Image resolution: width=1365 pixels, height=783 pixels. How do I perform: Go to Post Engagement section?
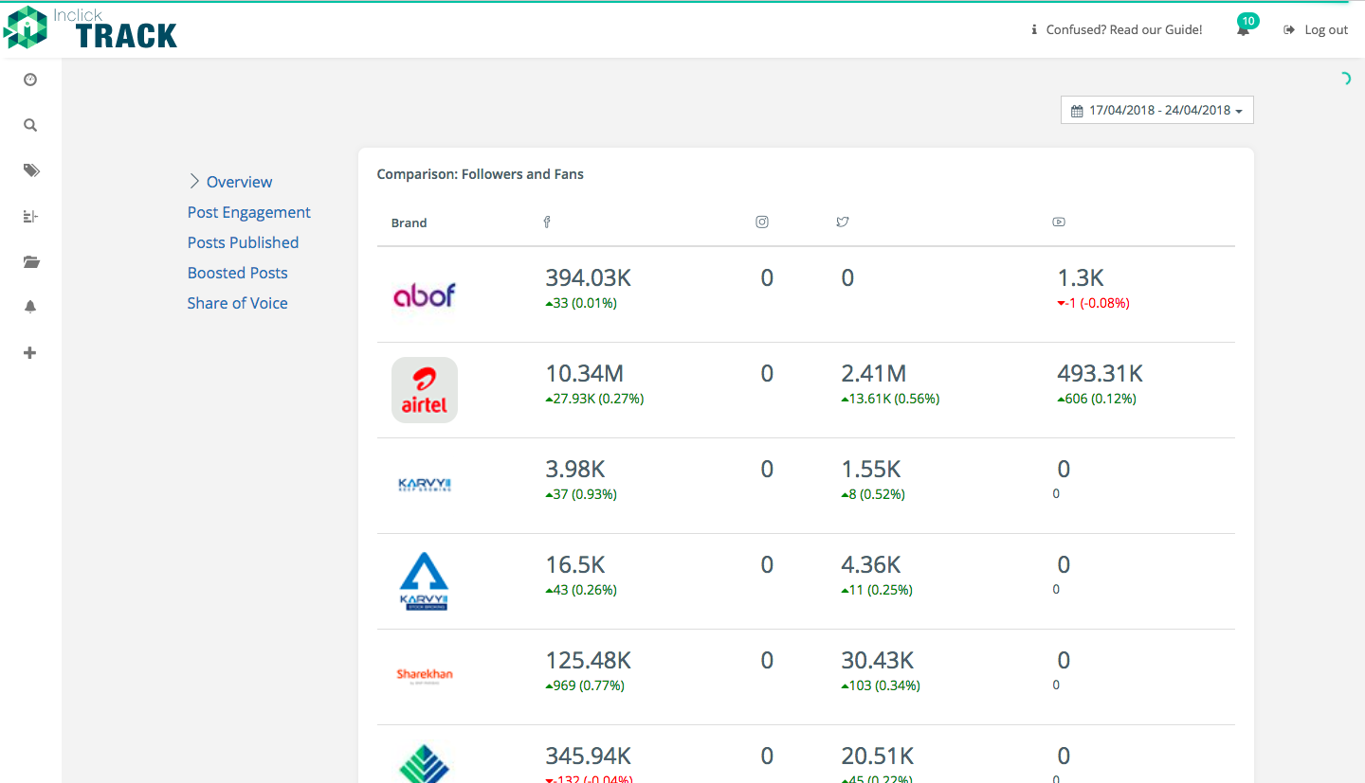click(249, 212)
